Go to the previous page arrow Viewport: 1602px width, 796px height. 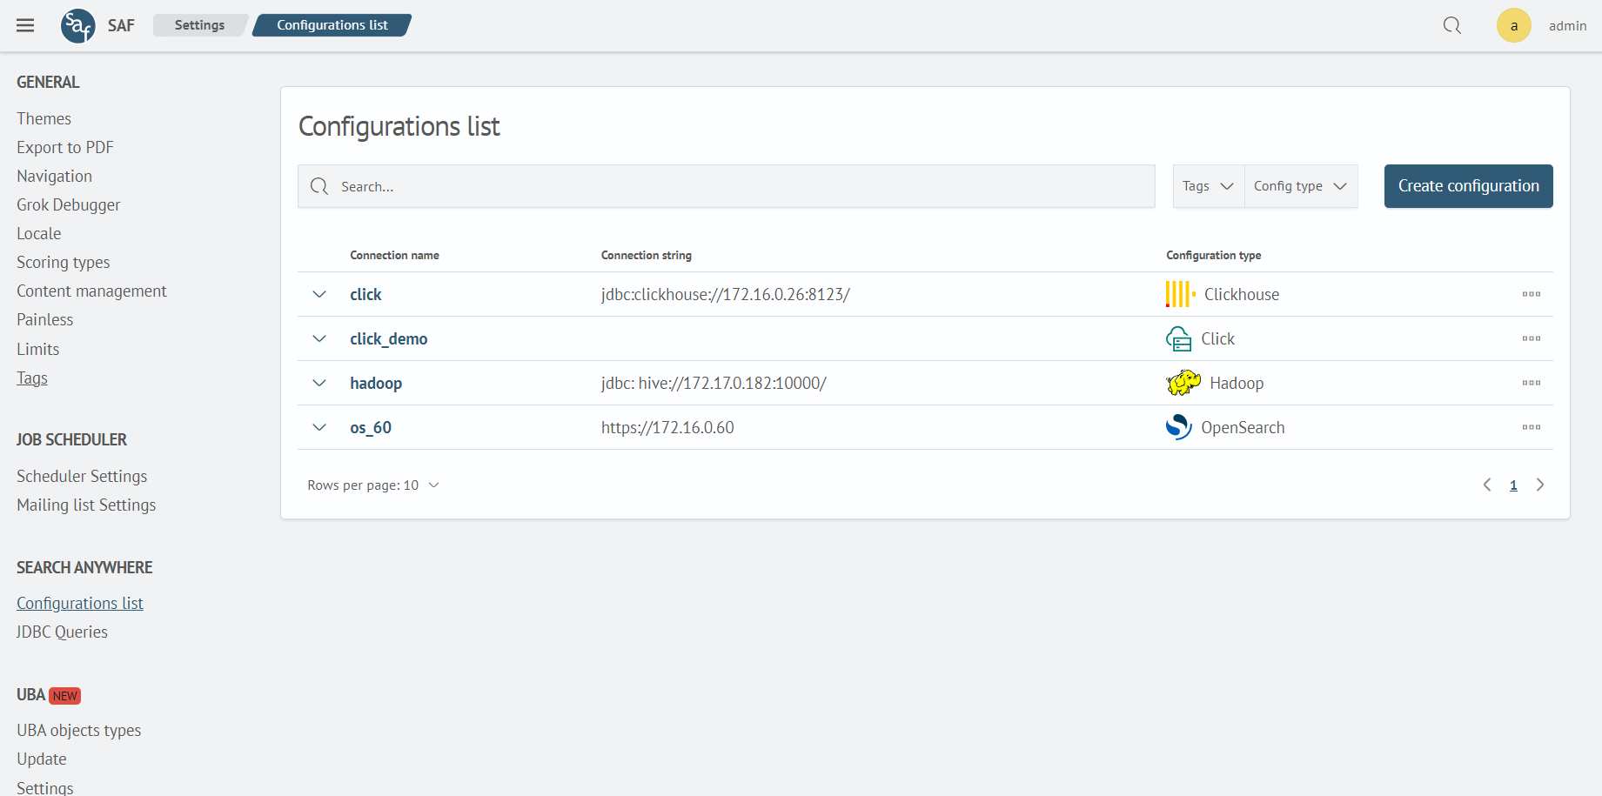tap(1487, 485)
